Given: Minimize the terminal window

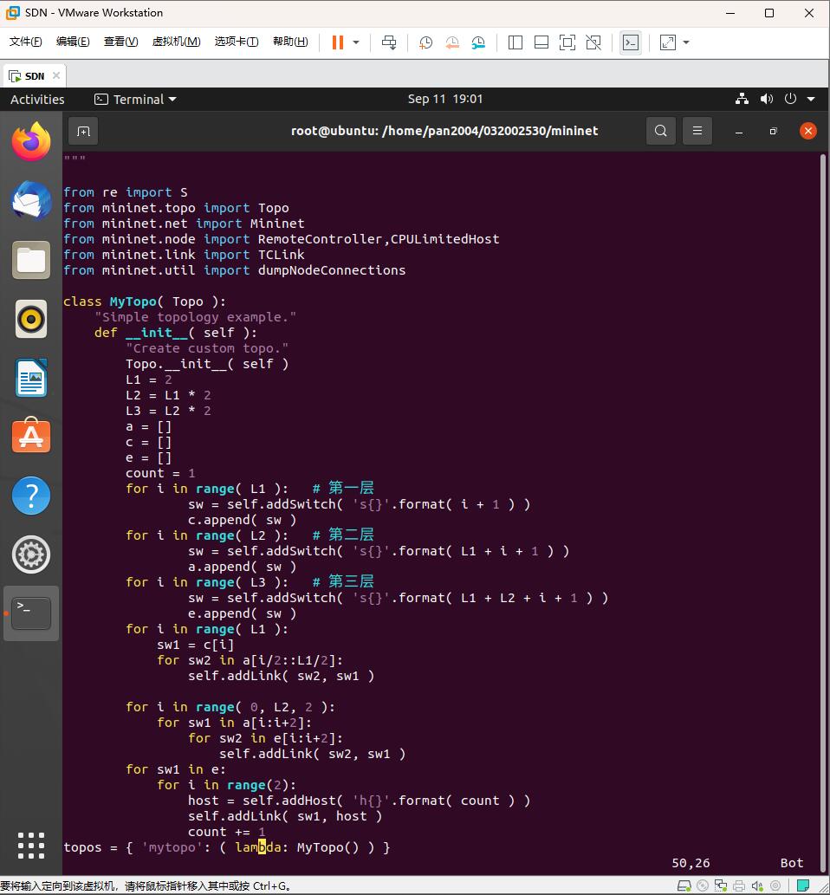Looking at the screenshot, I should [739, 132].
